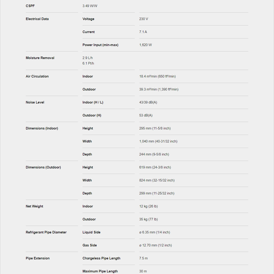Select the indoor width 1,040 mm value
This screenshot has height=274, width=274.
(158, 141)
